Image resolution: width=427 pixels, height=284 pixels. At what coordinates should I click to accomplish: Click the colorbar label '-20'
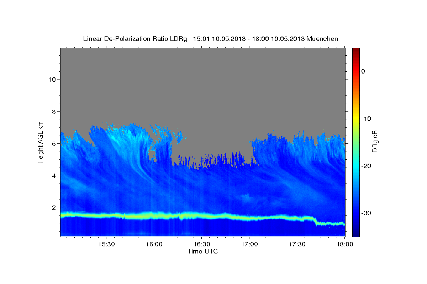pyautogui.click(x=366, y=166)
